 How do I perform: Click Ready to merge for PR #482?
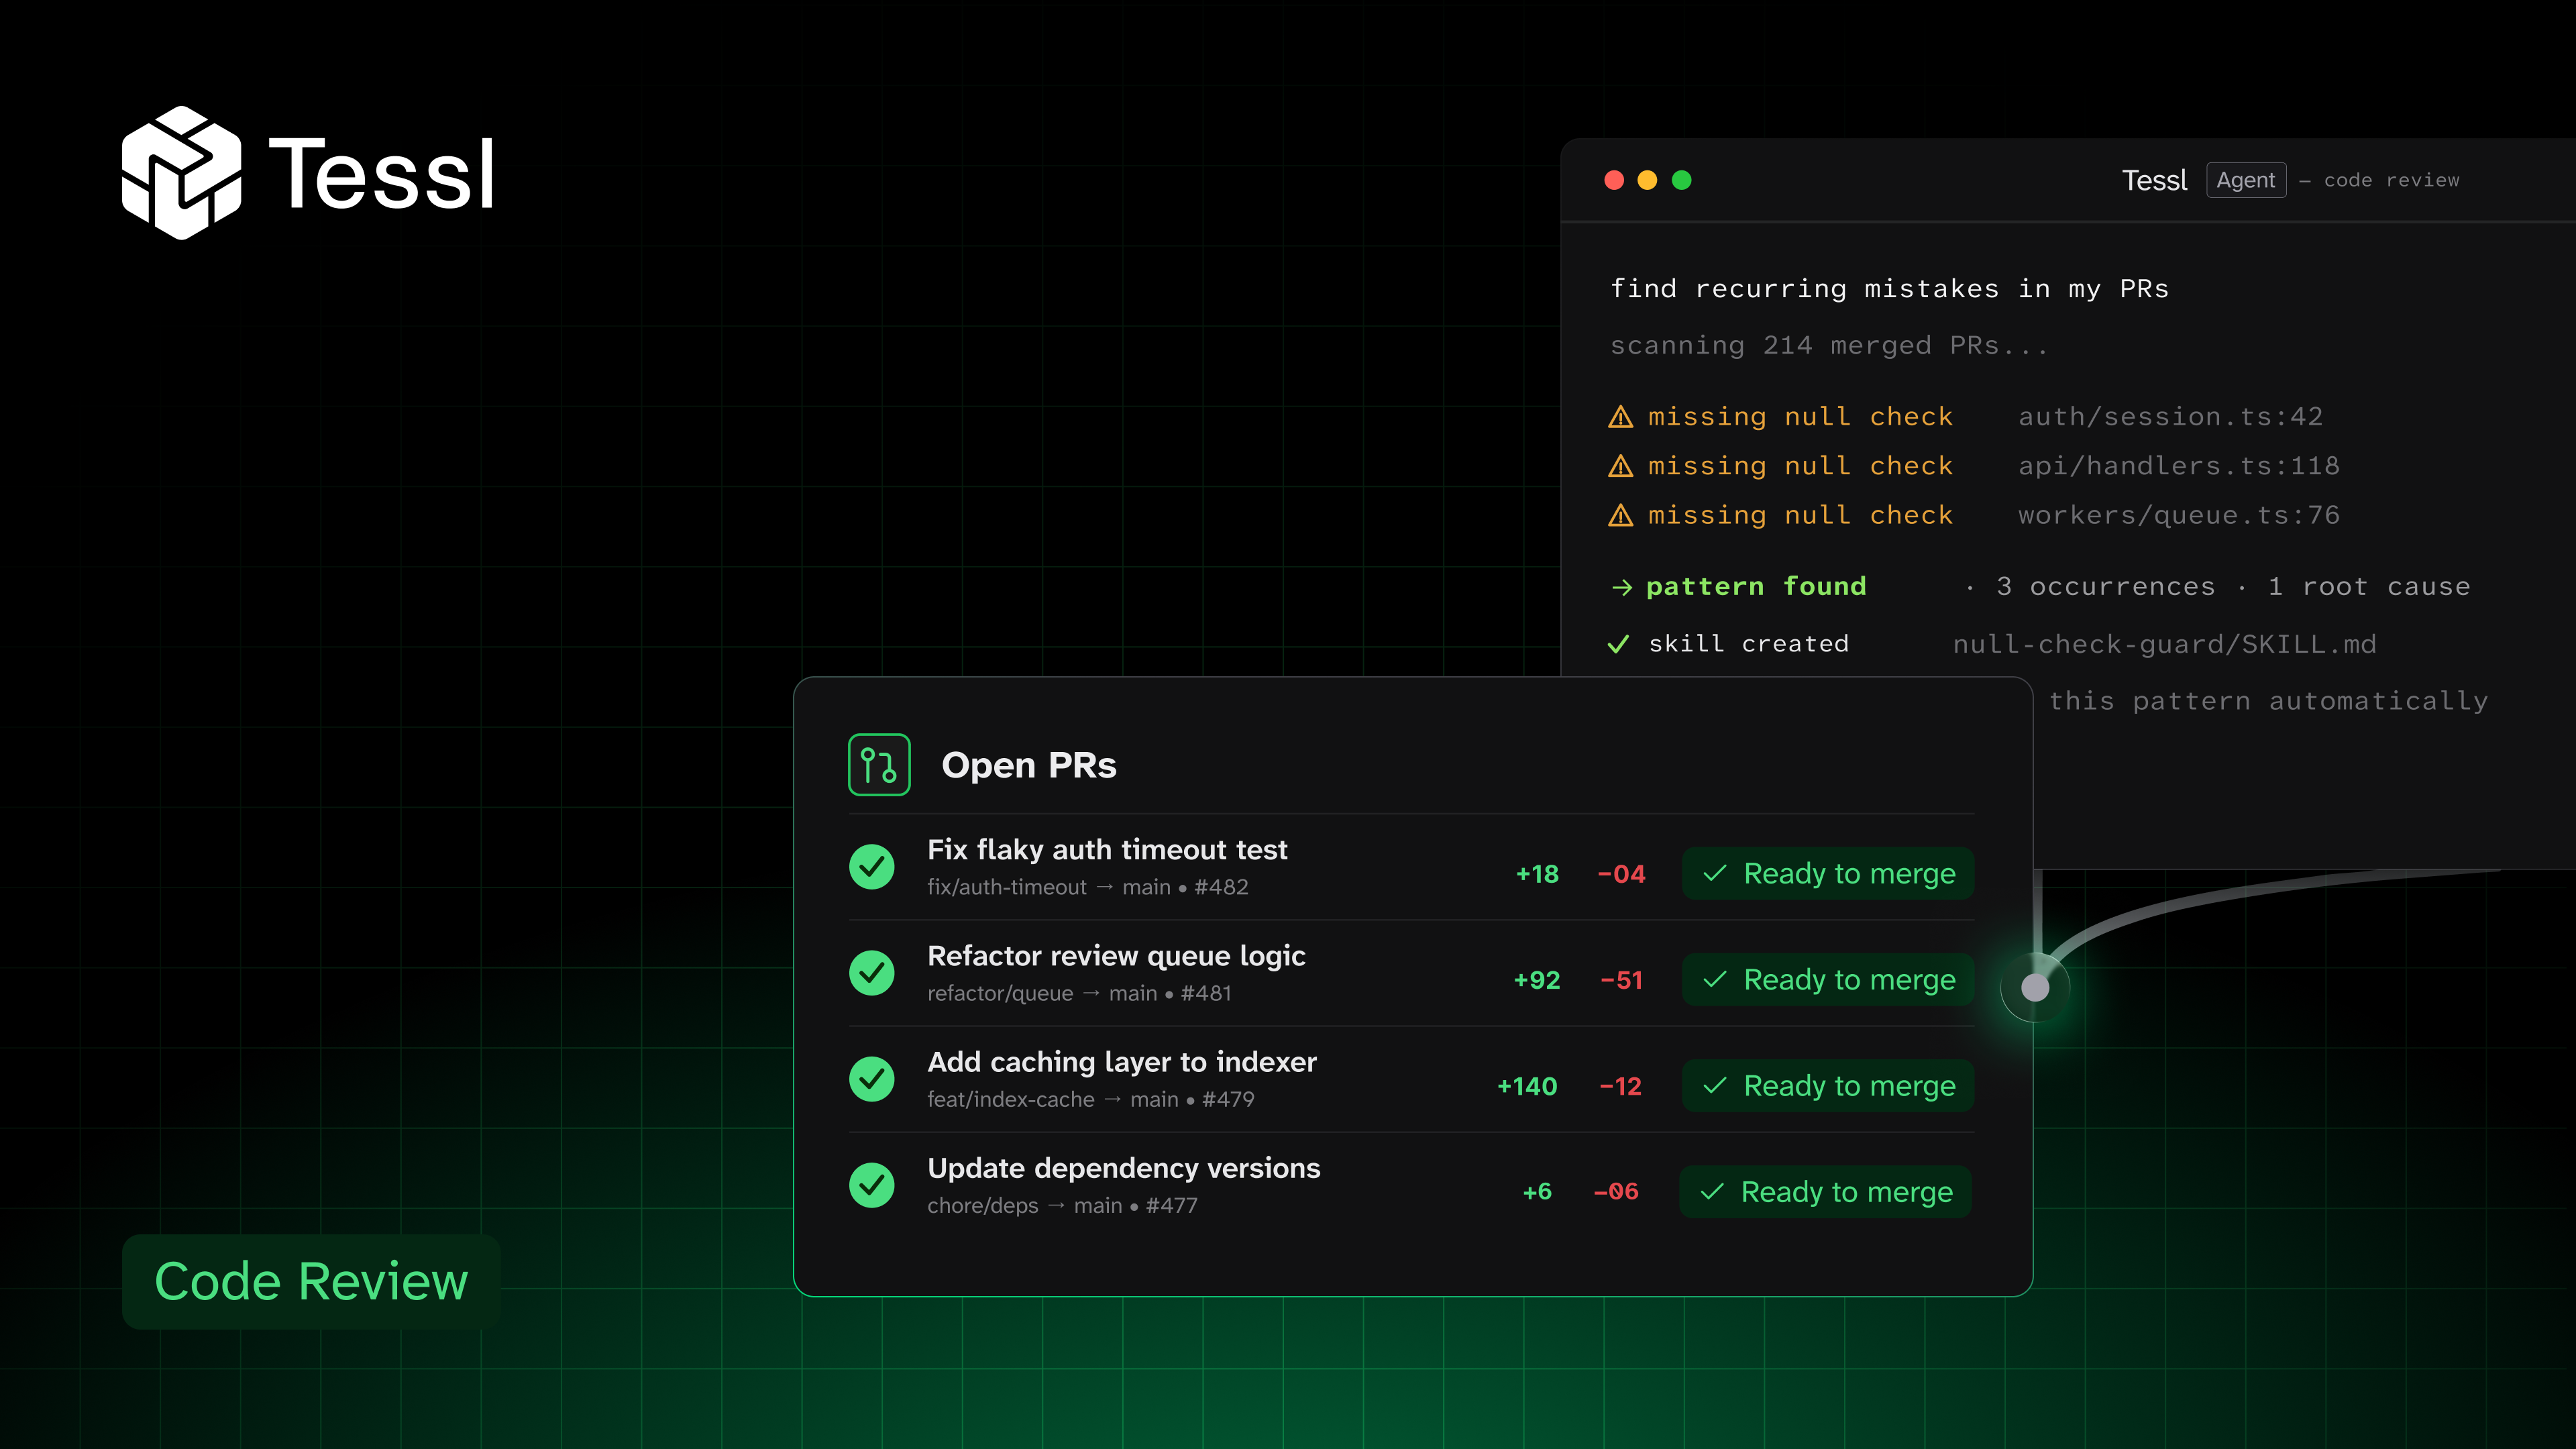[x=1827, y=873]
